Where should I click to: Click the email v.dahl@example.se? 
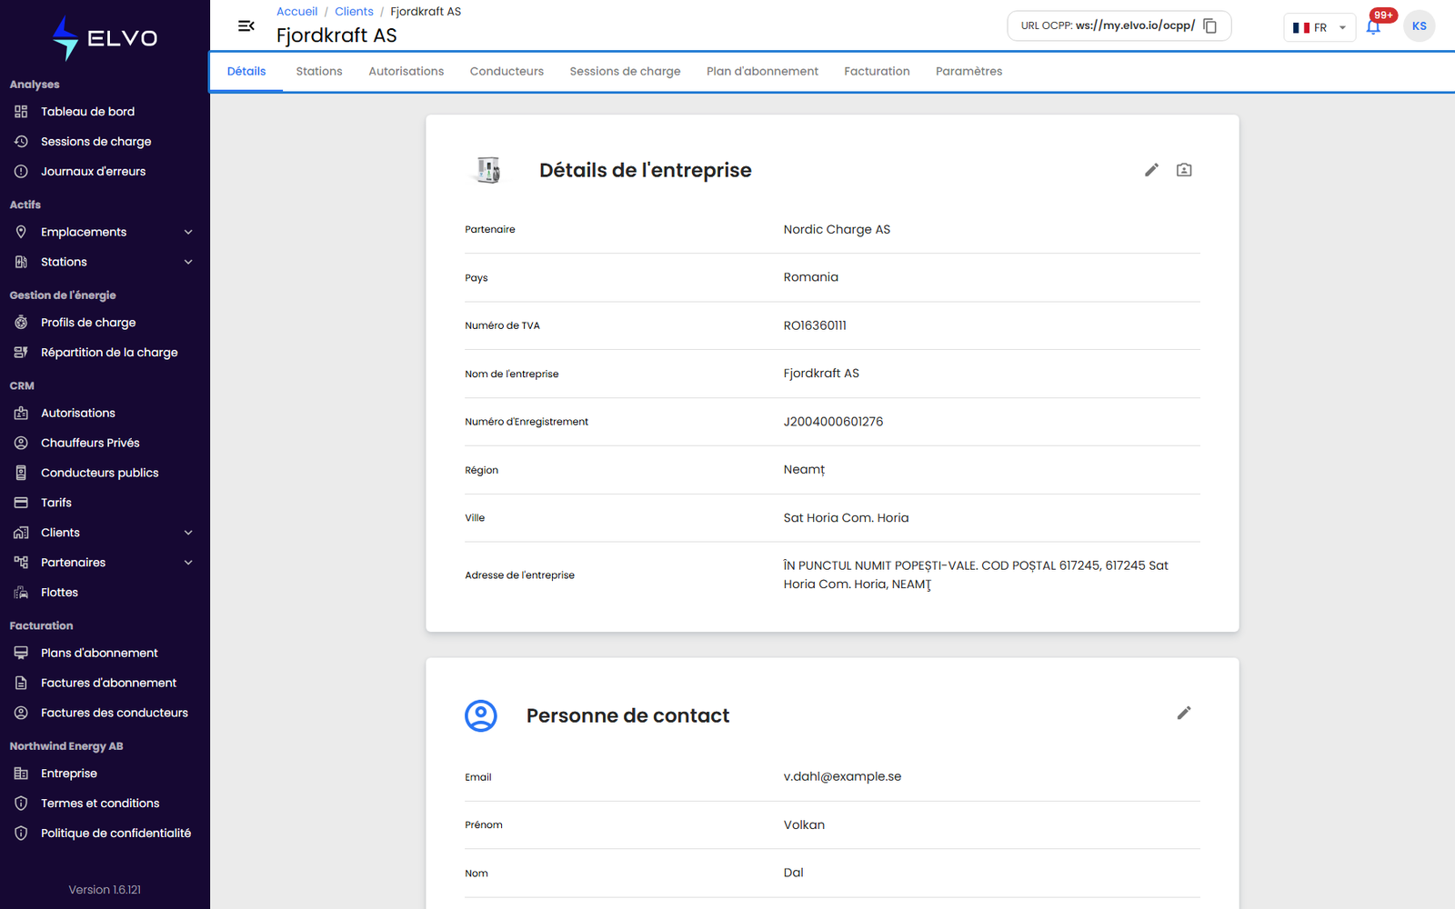point(842,776)
